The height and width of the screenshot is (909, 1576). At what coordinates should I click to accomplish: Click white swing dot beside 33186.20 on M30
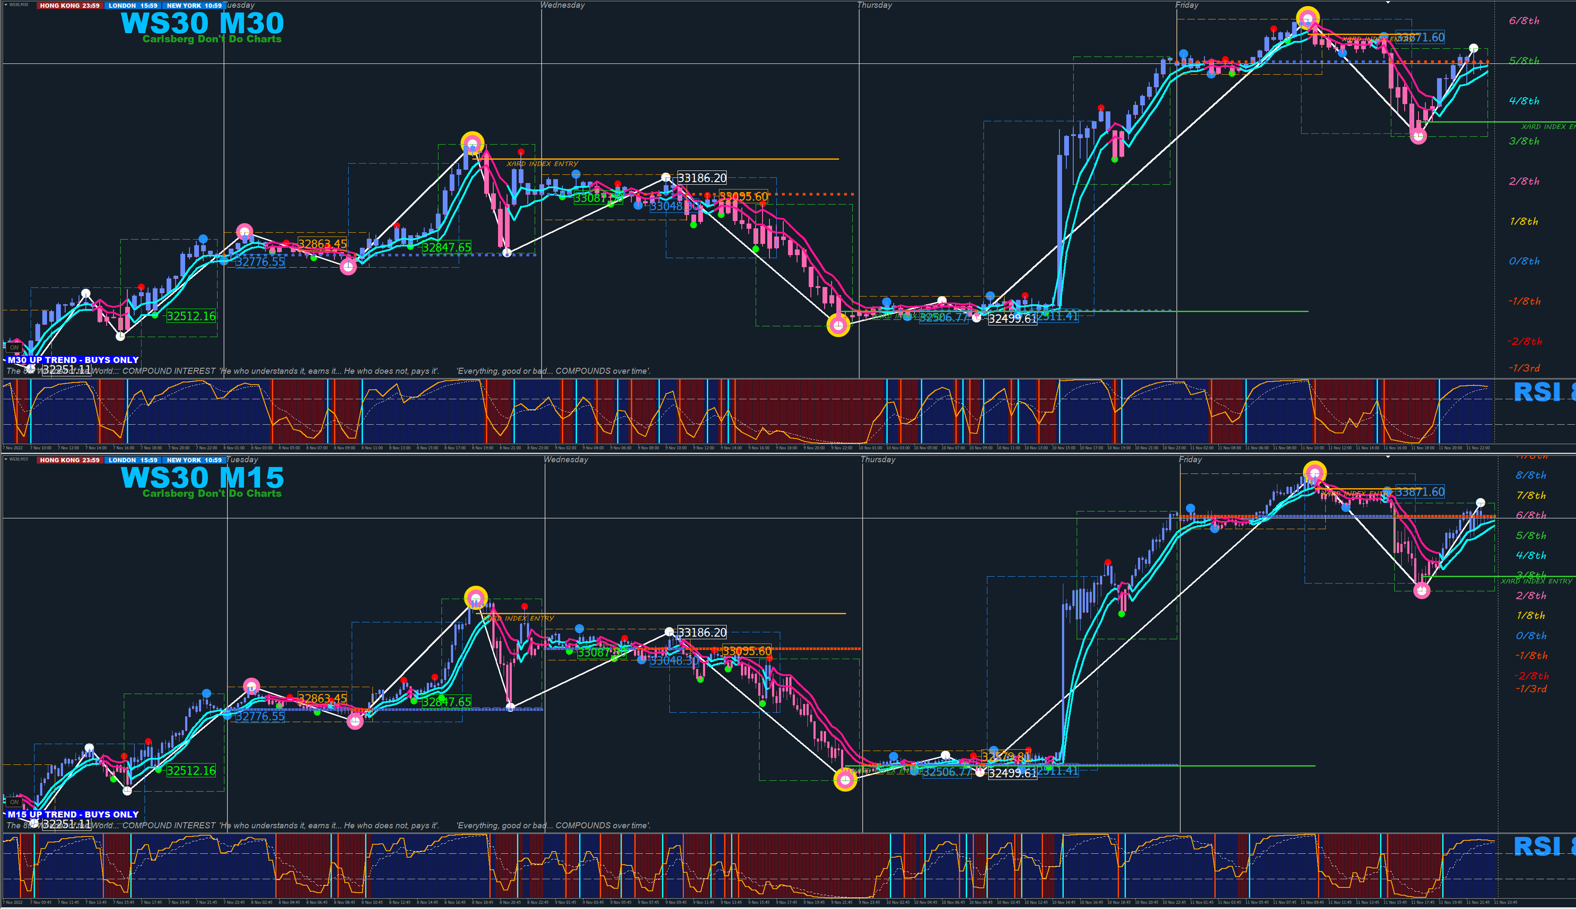click(x=666, y=177)
